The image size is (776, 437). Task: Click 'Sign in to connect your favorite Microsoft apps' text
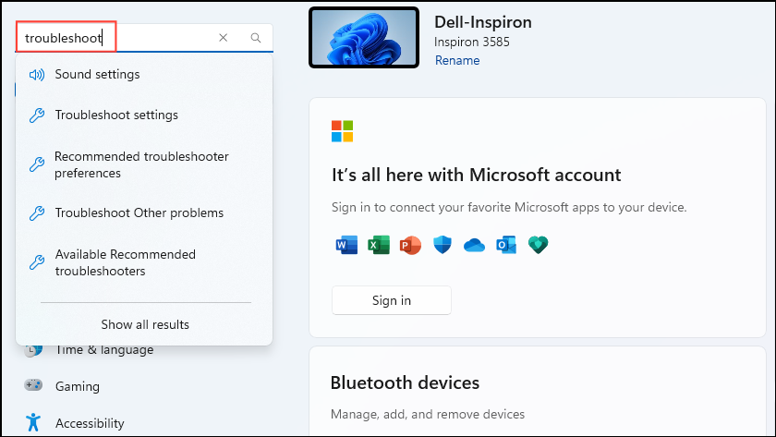pos(509,207)
